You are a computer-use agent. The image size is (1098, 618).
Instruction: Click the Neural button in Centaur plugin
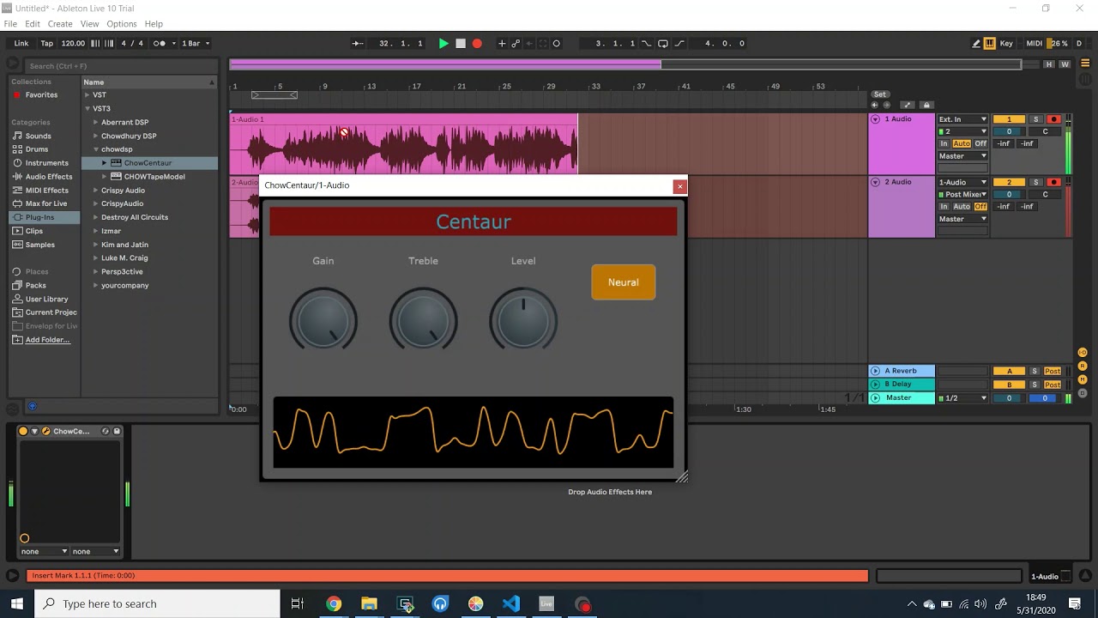[x=624, y=282]
